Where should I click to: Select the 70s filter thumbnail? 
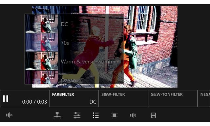pyautogui.click(x=42, y=42)
